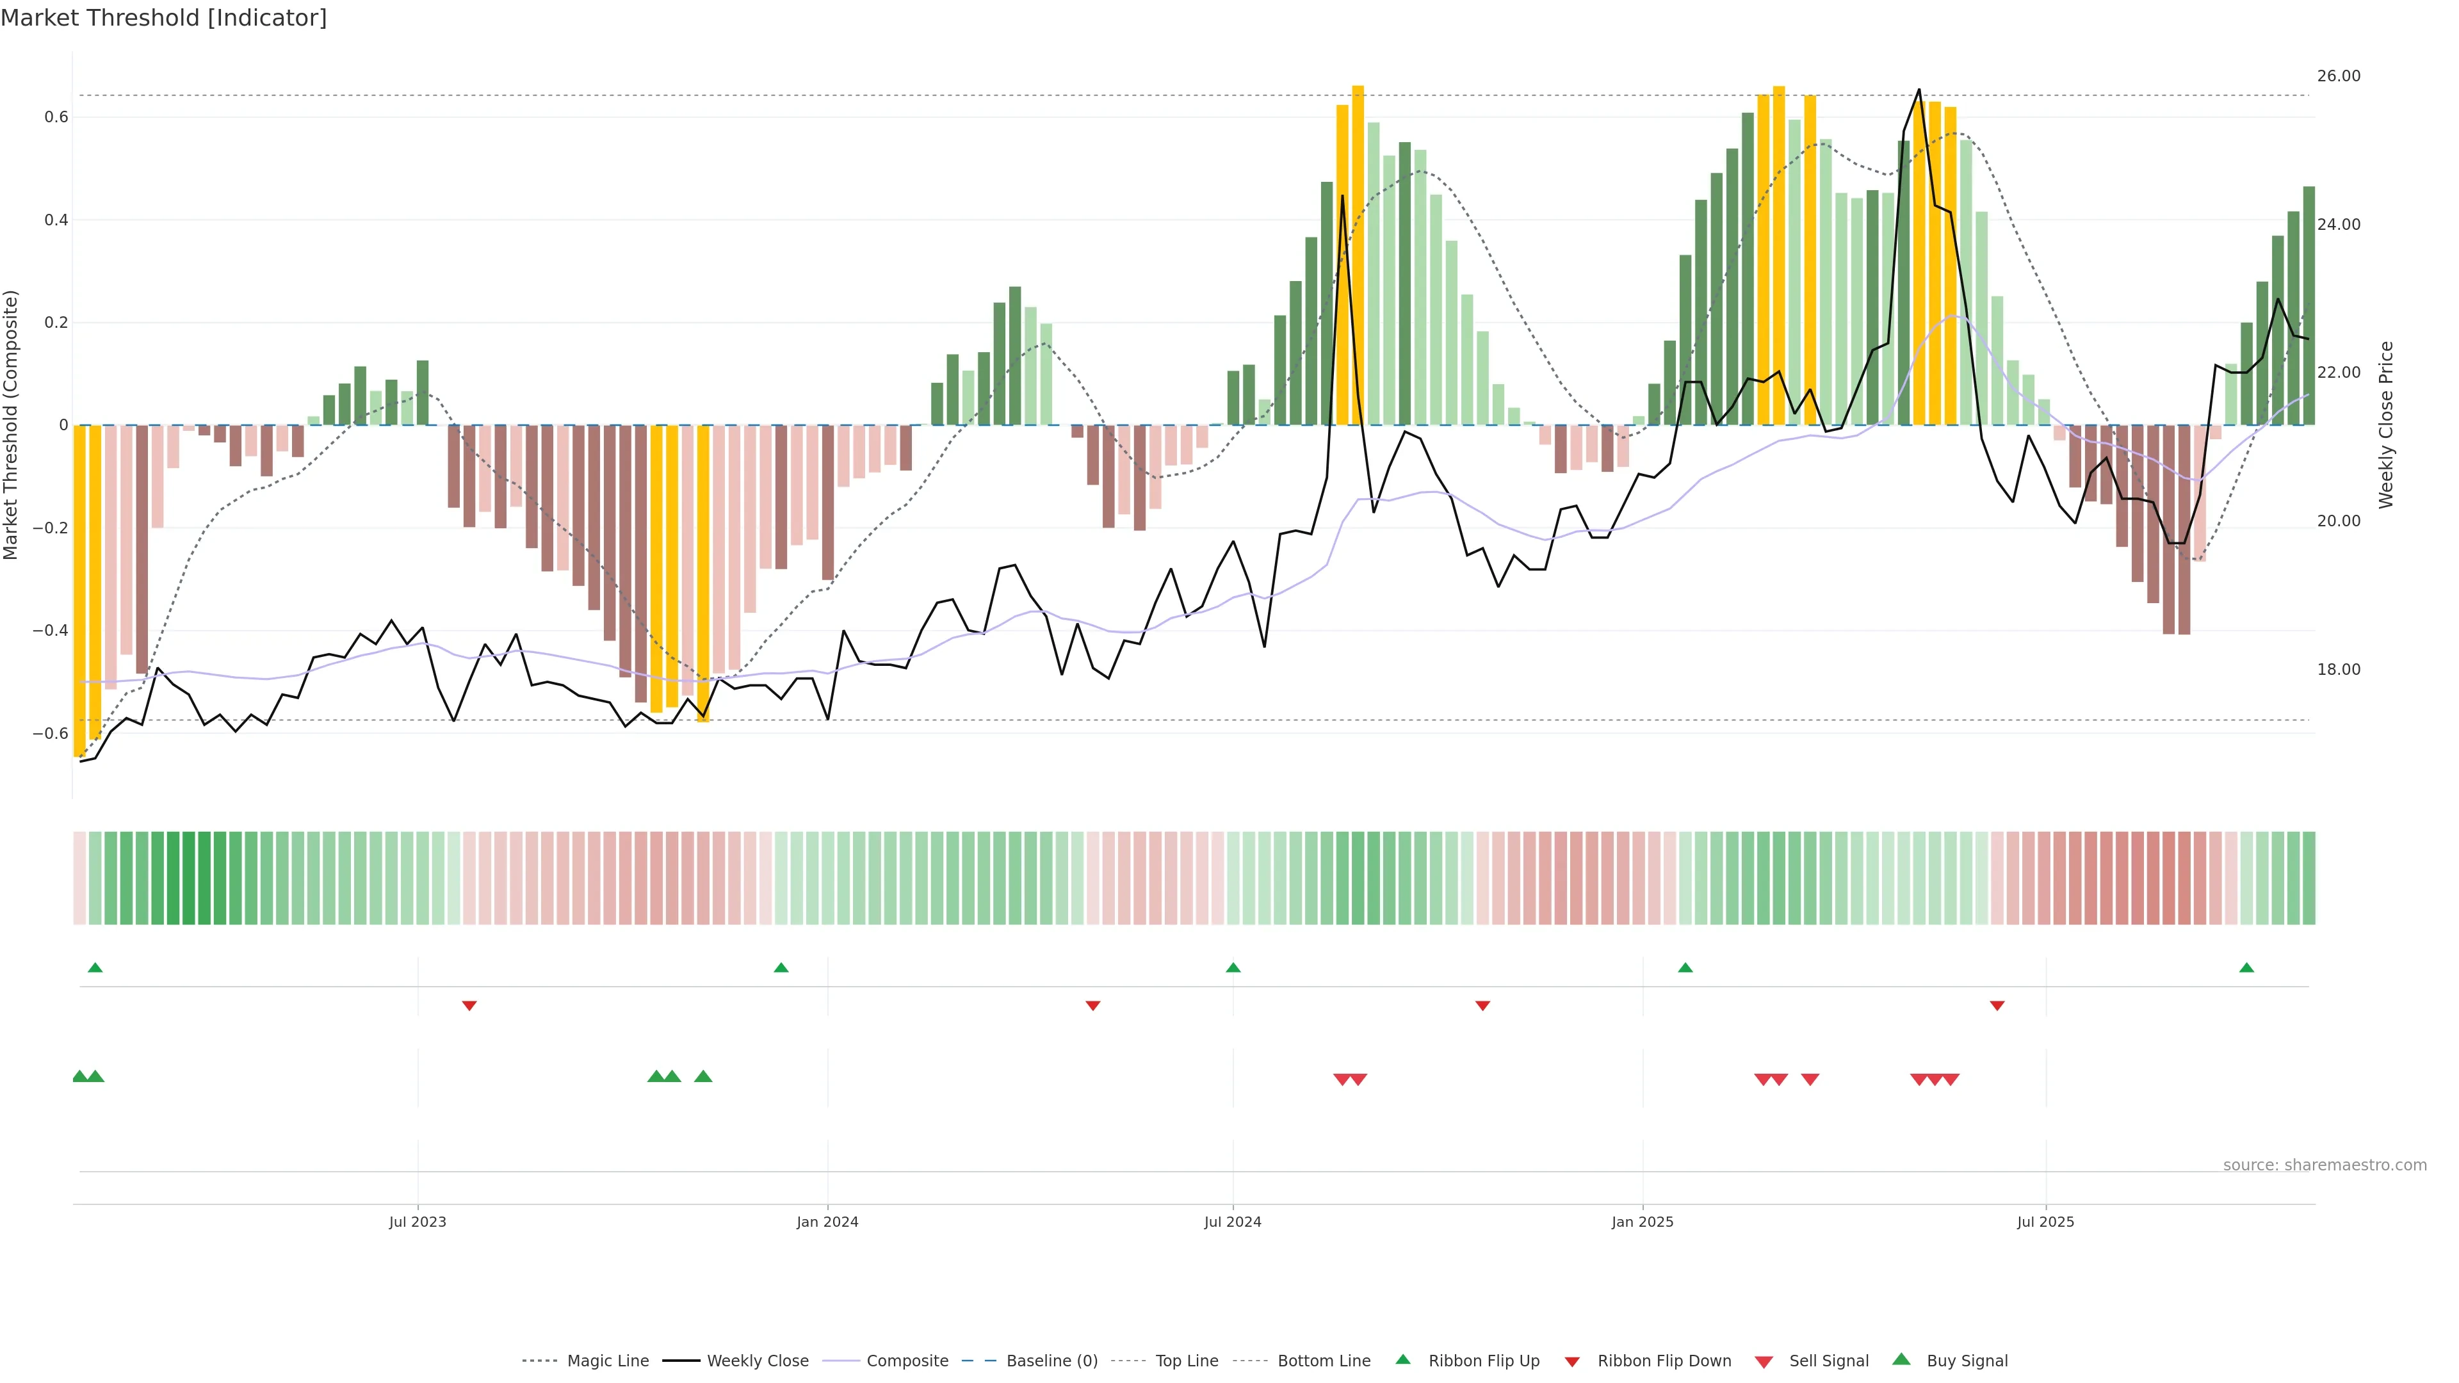2459x1383 pixels.
Task: Click the Jan 2024 x-axis label
Action: pyautogui.click(x=827, y=1222)
